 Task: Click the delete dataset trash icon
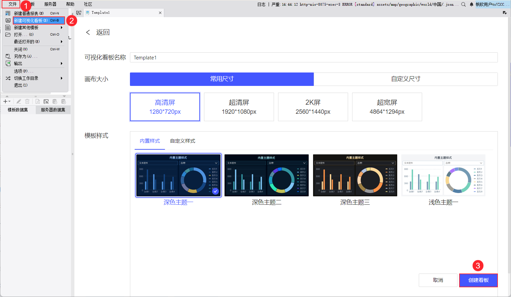coord(27,101)
